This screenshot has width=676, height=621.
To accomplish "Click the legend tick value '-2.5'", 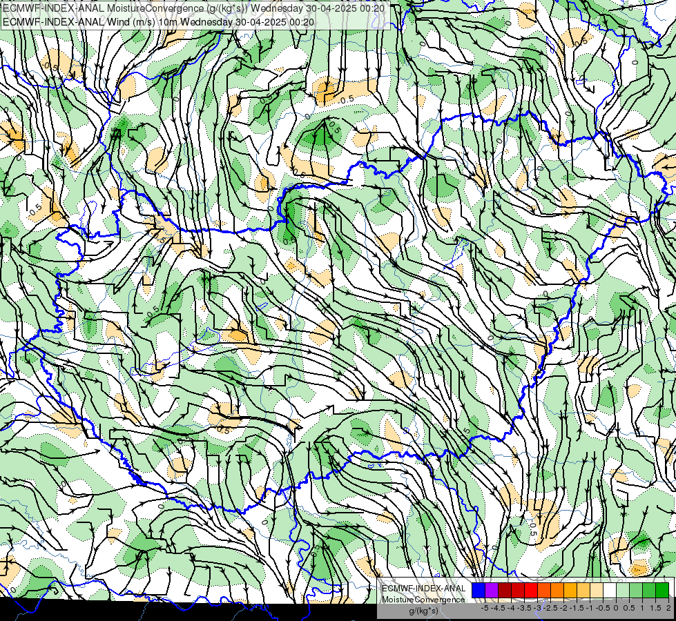I will (x=550, y=608).
